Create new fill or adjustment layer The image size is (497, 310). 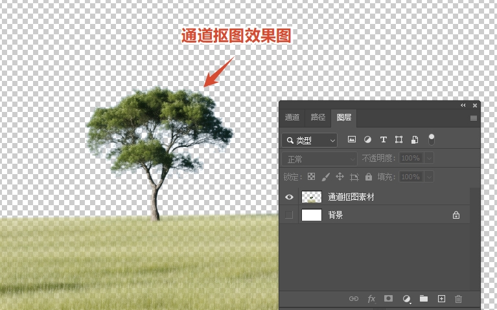click(406, 298)
